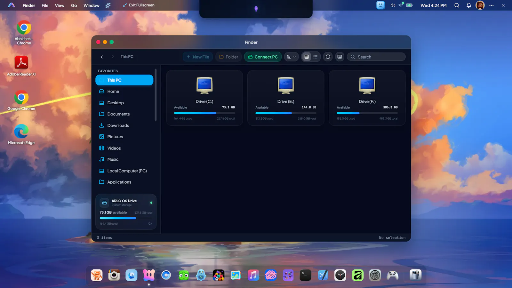The height and width of the screenshot is (288, 512).
Task: Open the File menu
Action: (x=45, y=5)
